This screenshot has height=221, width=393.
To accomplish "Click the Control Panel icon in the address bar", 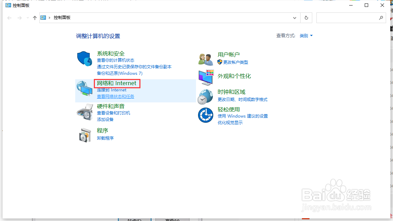I will [x=43, y=18].
